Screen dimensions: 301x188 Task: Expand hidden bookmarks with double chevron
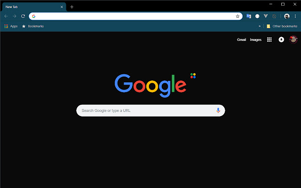[260, 26]
